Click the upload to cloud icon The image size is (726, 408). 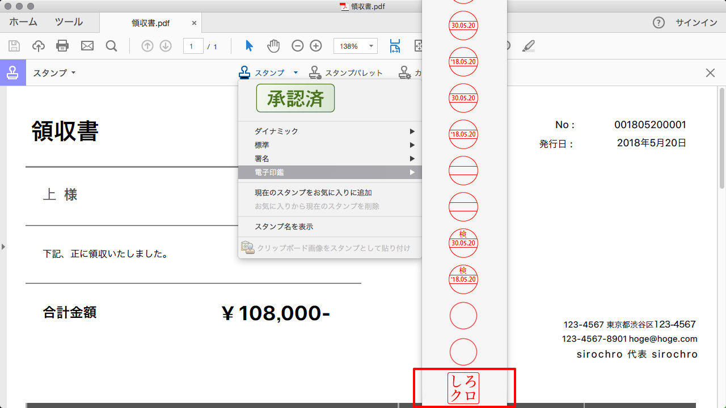39,46
